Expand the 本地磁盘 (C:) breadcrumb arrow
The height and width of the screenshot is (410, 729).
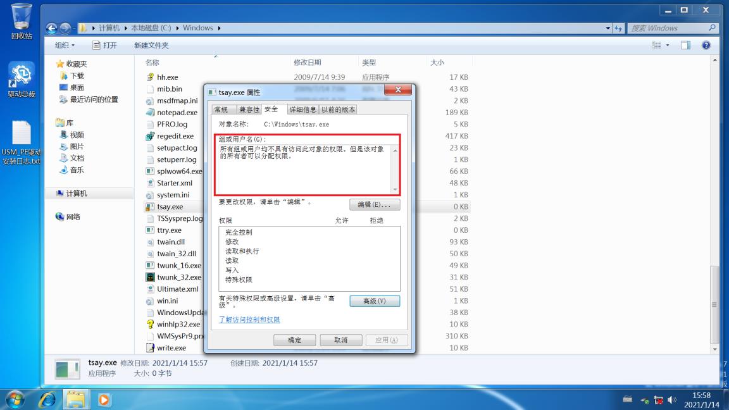[177, 28]
